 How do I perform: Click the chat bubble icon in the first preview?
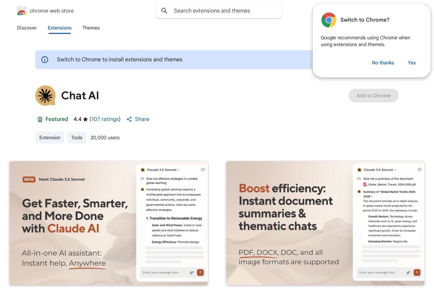coord(203,170)
